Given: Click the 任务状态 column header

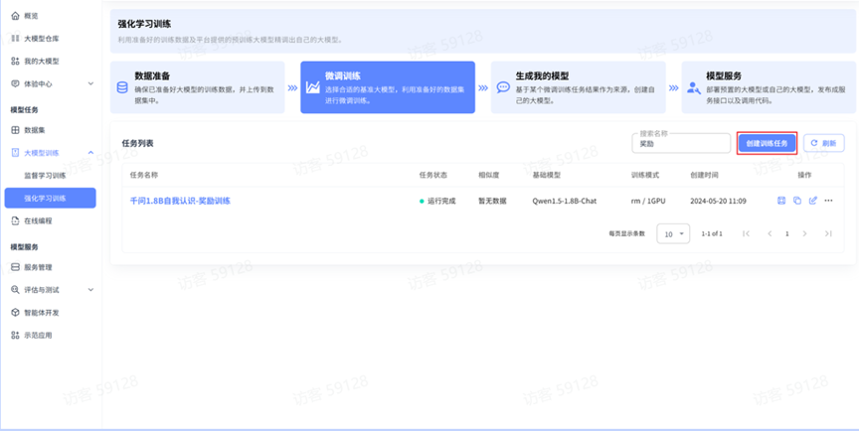Looking at the screenshot, I should tap(433, 175).
